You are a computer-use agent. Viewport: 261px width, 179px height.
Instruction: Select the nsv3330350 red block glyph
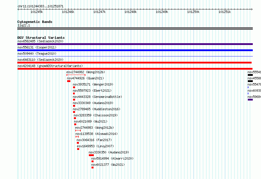point(91,155)
